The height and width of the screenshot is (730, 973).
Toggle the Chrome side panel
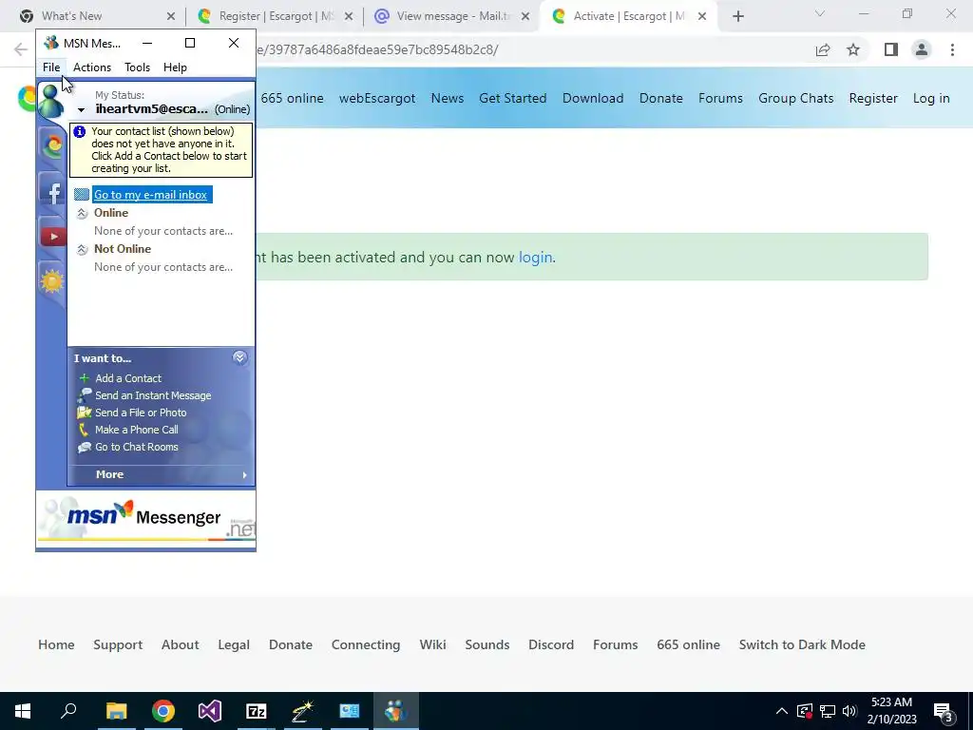(x=891, y=49)
